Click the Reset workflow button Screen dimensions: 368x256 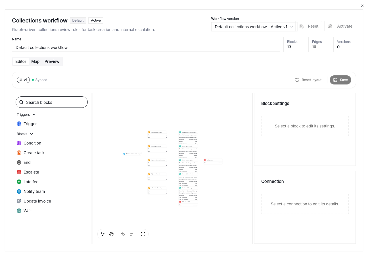click(309, 26)
